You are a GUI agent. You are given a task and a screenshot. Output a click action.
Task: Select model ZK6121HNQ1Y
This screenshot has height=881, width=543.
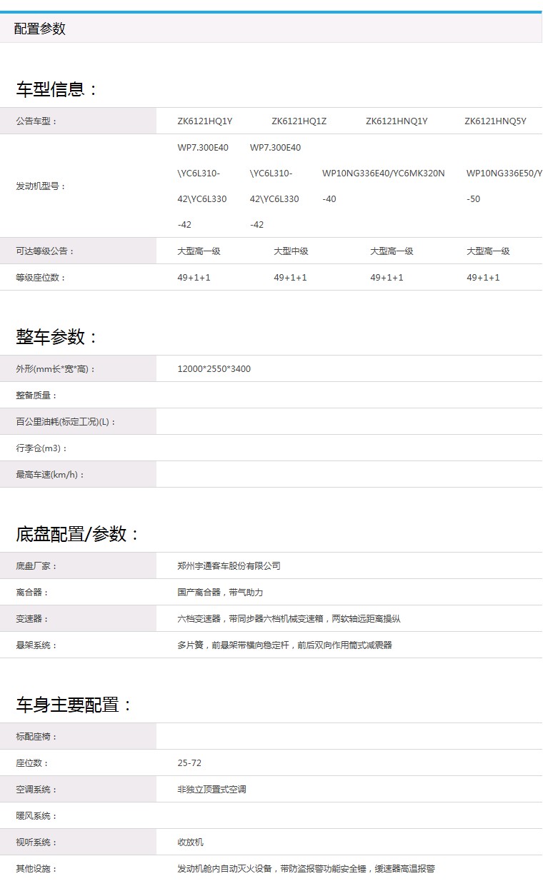(x=397, y=121)
